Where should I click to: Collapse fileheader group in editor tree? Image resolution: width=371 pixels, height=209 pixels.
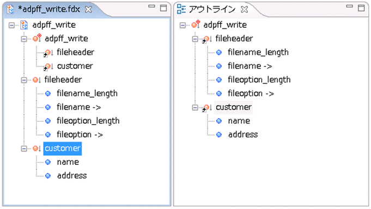pos(24,80)
